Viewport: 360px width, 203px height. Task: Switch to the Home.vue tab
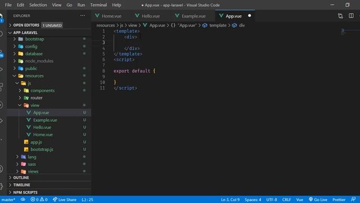(111, 16)
